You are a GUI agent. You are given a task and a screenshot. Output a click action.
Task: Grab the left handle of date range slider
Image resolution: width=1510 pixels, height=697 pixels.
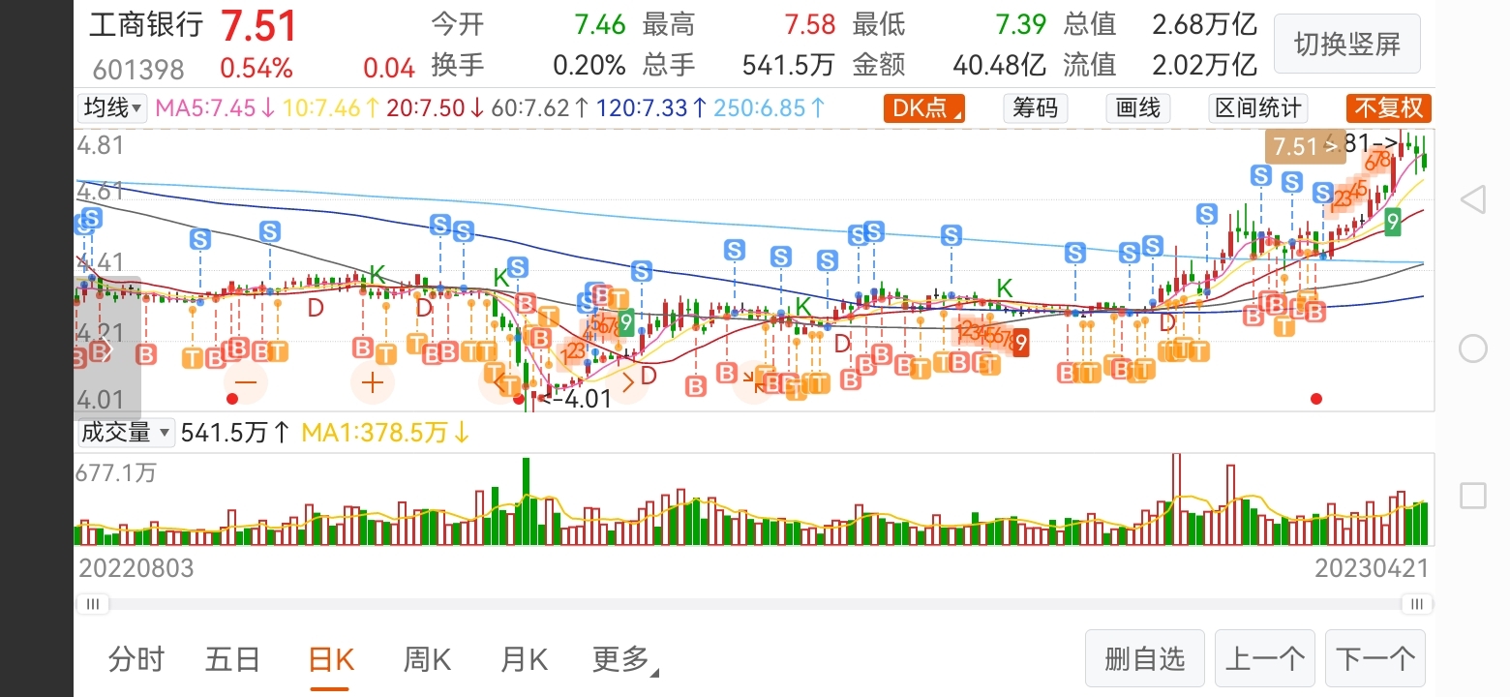(x=93, y=604)
